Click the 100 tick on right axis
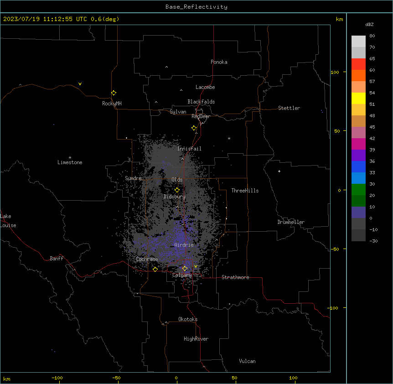Screen dimensions: 393x384 (335, 72)
